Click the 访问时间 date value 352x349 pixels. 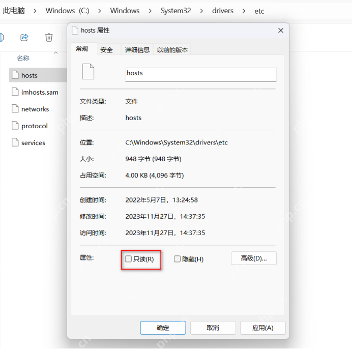click(x=165, y=233)
